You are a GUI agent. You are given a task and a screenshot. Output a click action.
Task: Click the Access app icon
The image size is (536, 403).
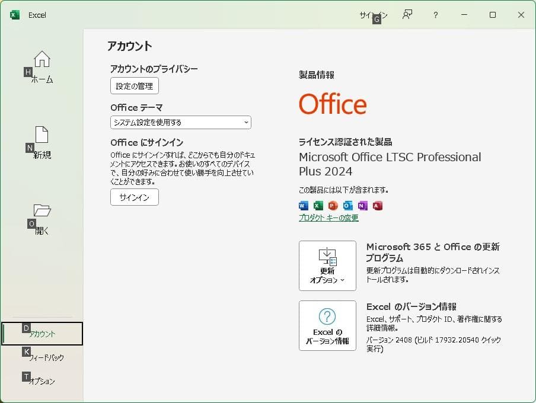point(377,206)
